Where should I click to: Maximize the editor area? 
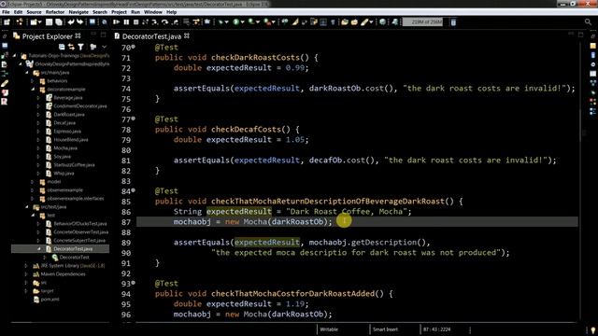click(581, 35)
